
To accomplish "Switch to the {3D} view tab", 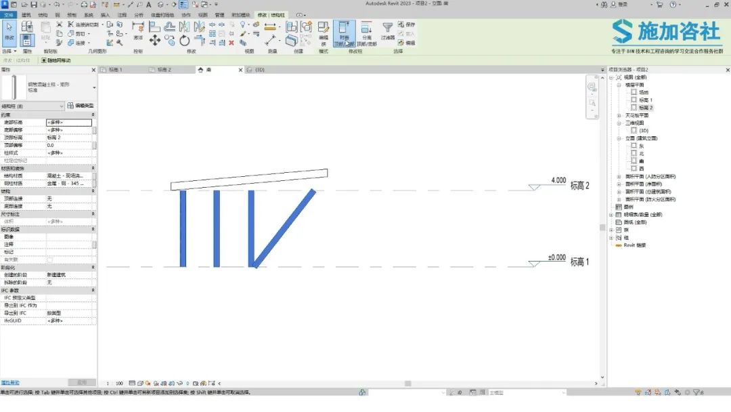I will (x=256, y=70).
